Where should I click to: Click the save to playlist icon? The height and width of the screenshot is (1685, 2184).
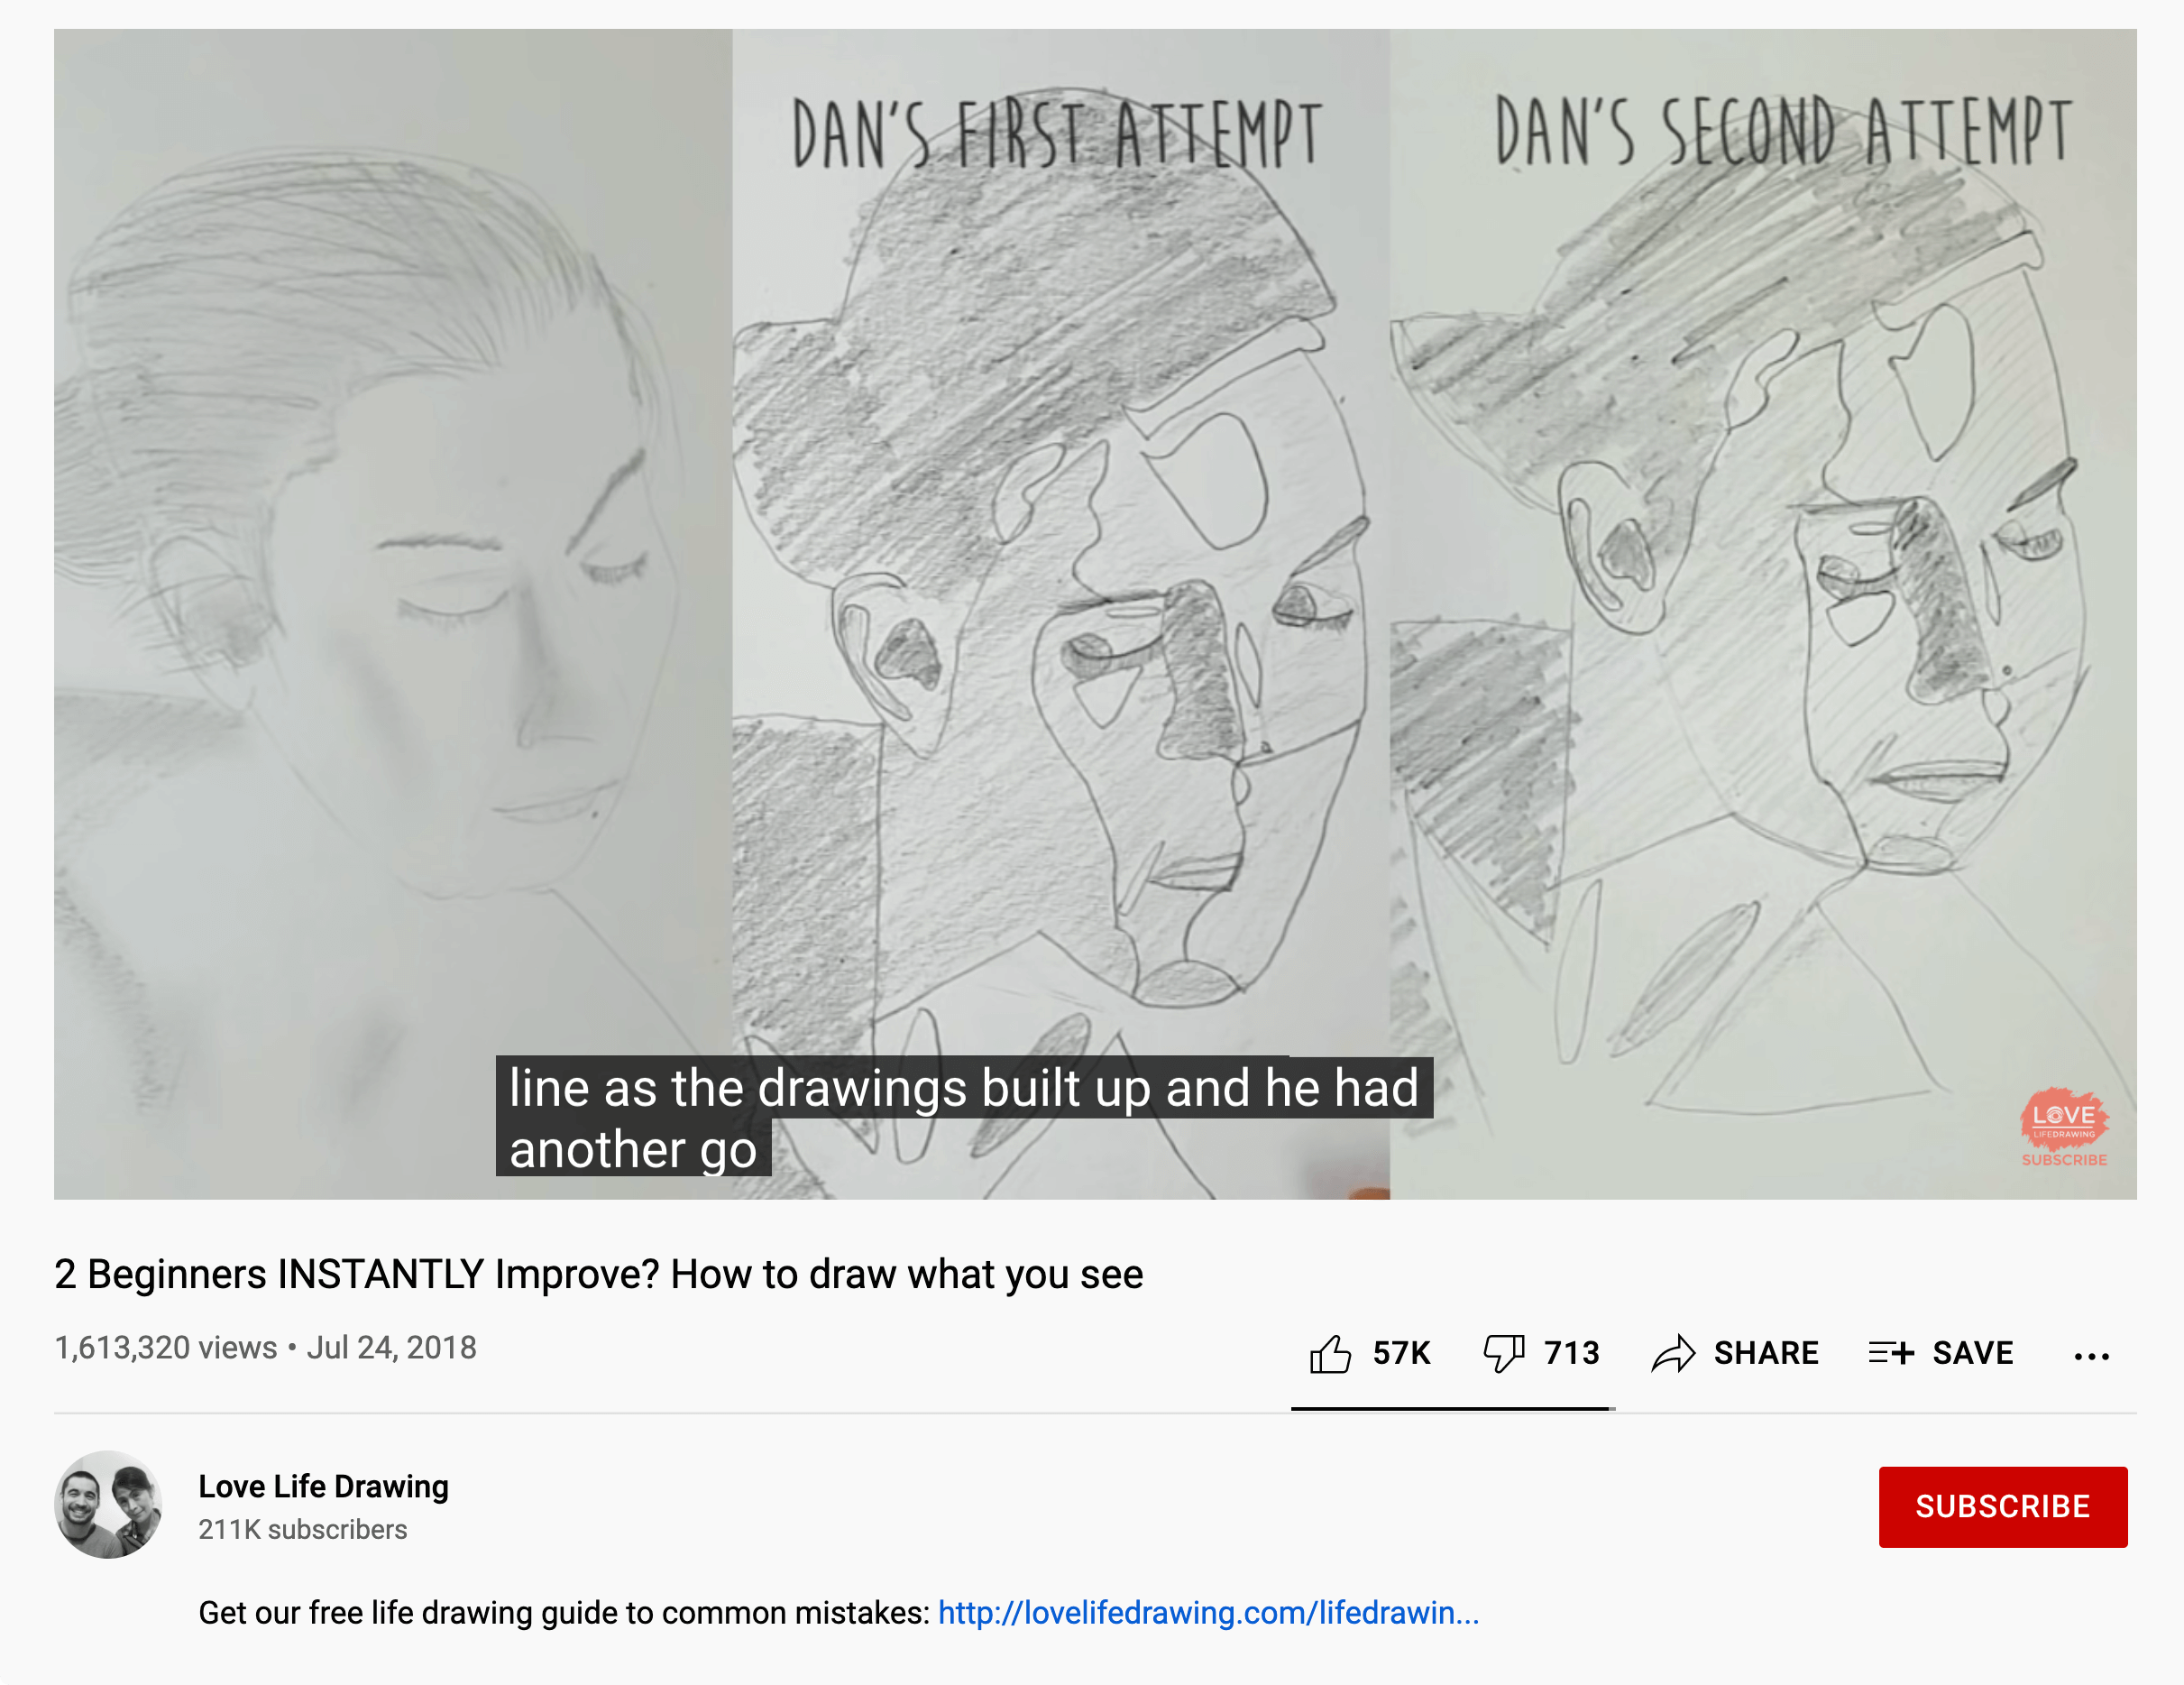[1891, 1354]
